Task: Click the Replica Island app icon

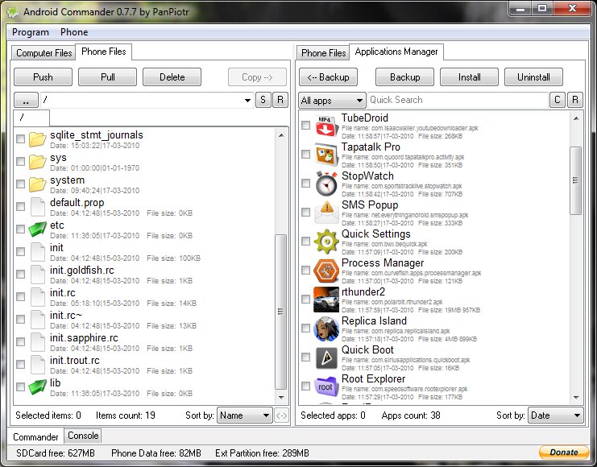Action: 325,328
